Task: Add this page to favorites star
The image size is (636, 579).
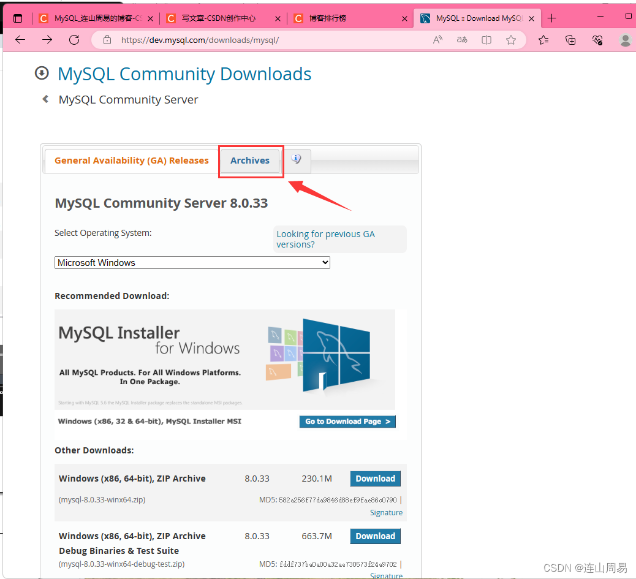Action: tap(511, 40)
